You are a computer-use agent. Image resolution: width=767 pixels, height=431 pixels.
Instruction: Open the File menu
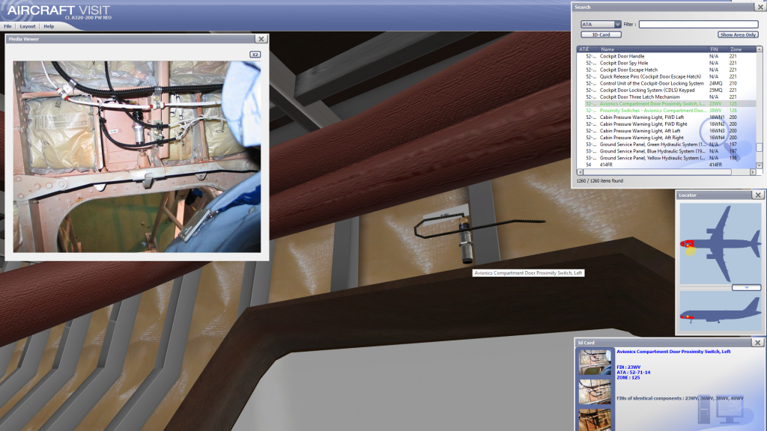pos(7,26)
